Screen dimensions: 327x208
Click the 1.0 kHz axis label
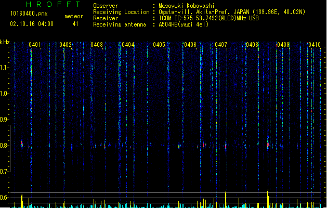pos(5,94)
